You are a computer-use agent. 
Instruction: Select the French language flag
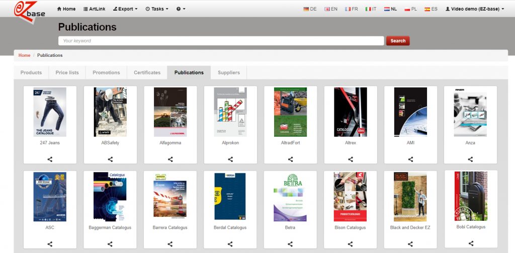click(x=351, y=9)
